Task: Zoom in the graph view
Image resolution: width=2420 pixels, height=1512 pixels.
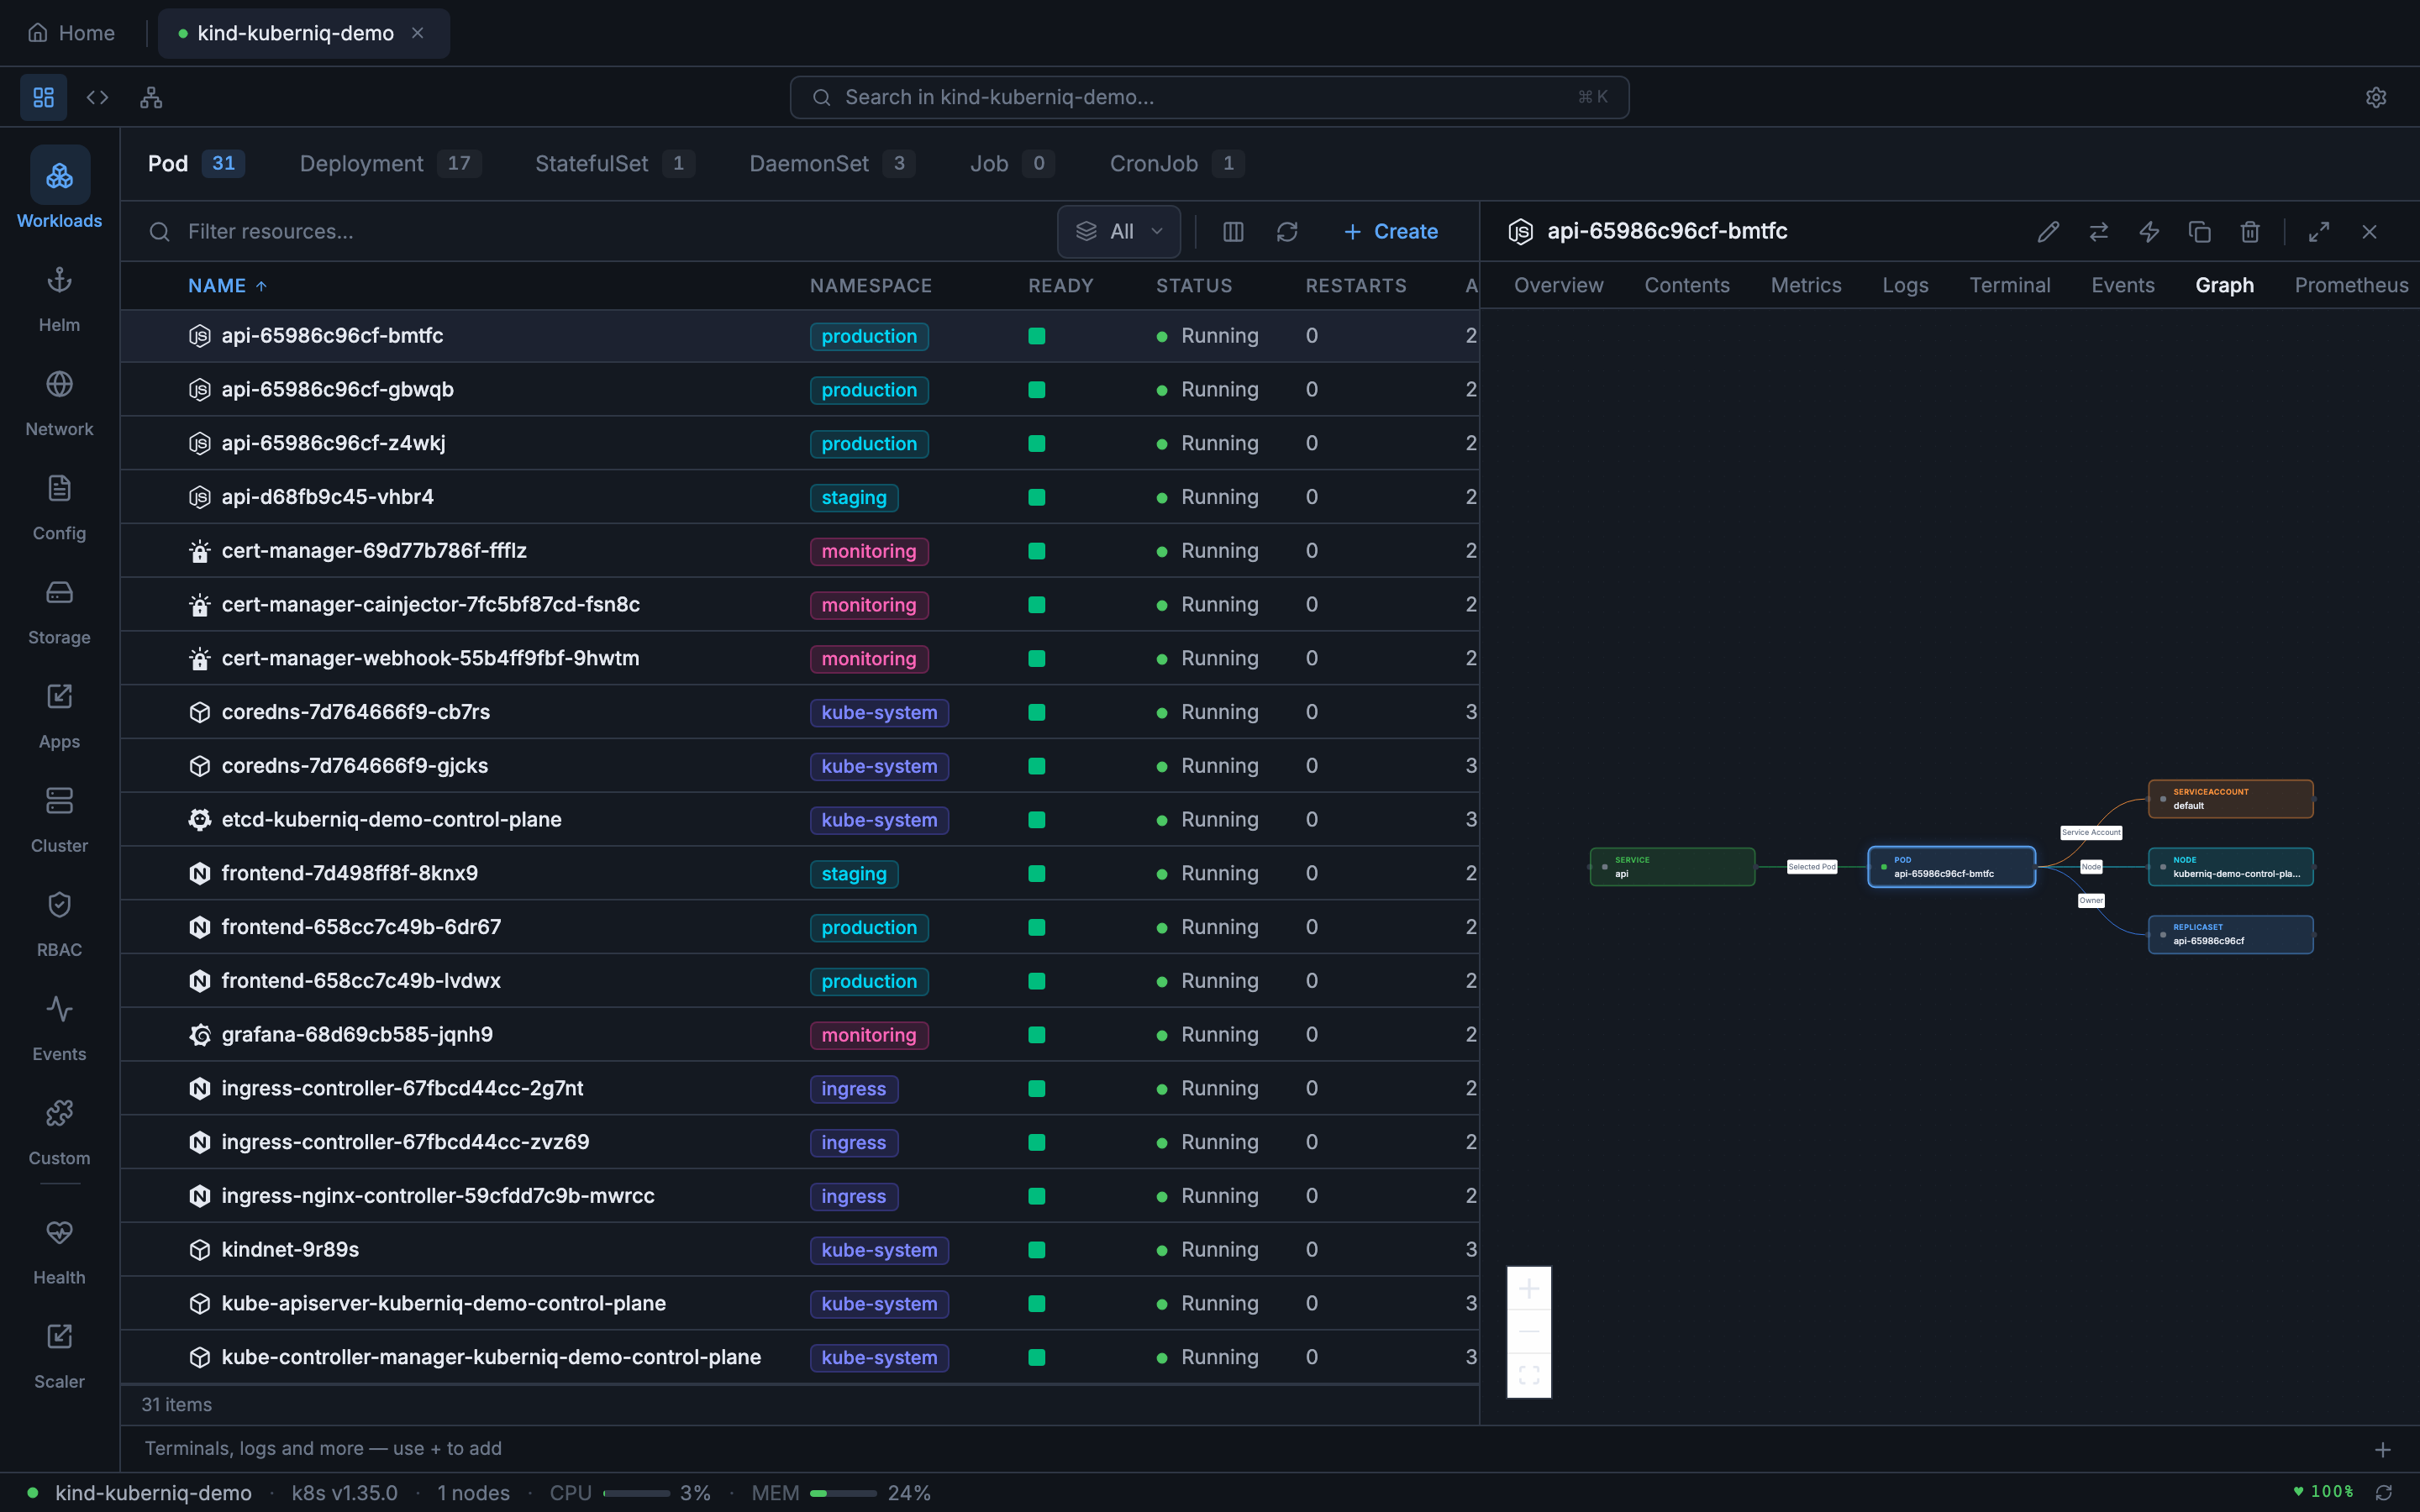Action: [1528, 1289]
